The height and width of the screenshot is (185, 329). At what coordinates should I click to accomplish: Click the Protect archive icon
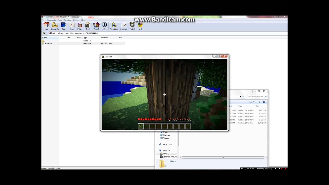(x=132, y=26)
